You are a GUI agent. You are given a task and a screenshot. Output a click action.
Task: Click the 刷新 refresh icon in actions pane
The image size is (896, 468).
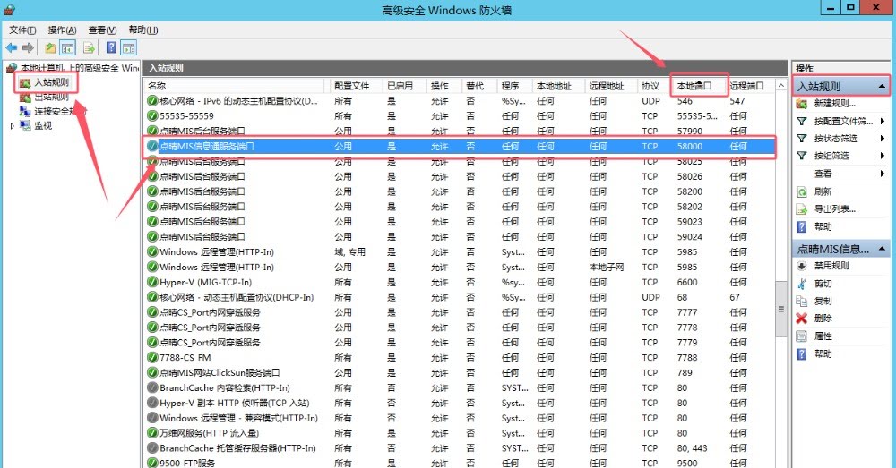pos(802,191)
